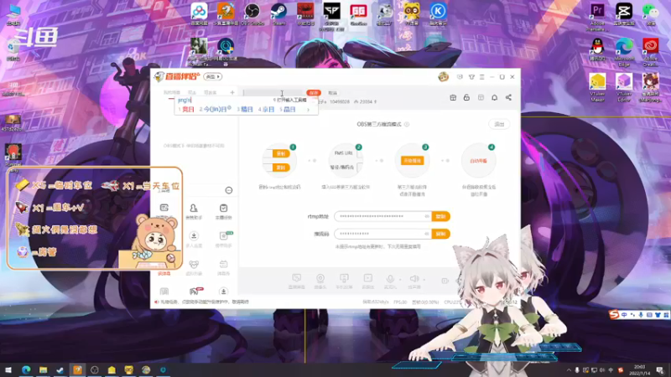Select the first tab in left panel
The image size is (671, 377).
(172, 92)
